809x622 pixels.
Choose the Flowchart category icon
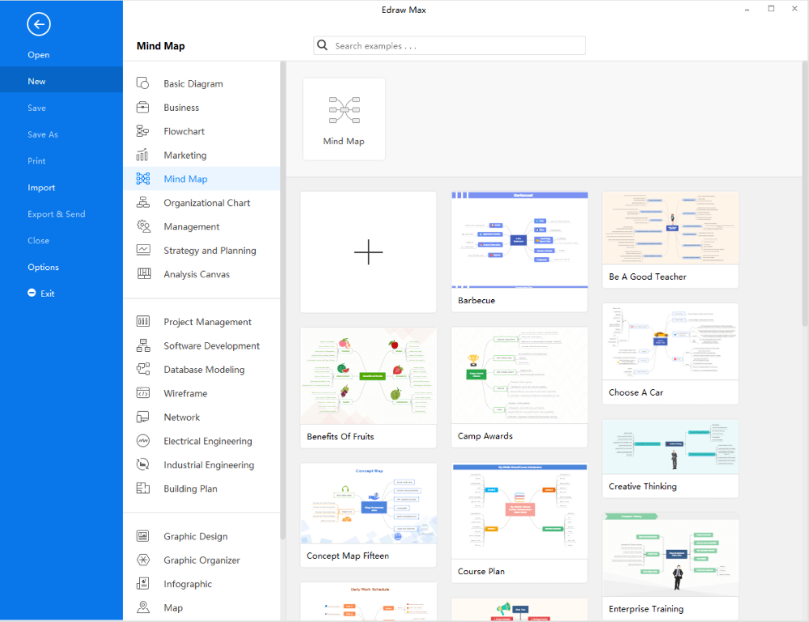coord(143,131)
